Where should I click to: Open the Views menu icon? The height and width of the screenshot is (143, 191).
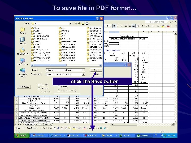87,24
